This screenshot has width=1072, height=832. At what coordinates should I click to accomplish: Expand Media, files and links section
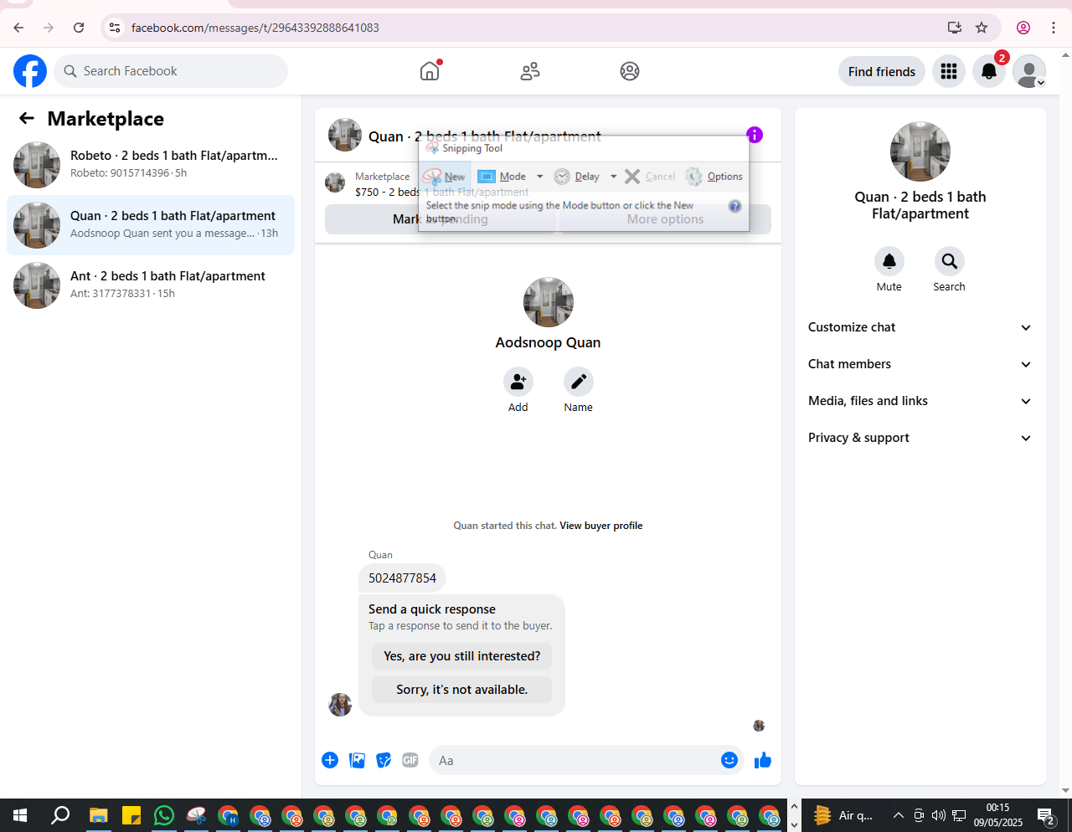pyautogui.click(x=920, y=401)
